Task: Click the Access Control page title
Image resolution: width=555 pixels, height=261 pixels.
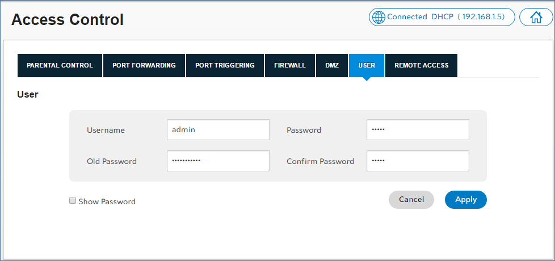Action: pos(68,20)
